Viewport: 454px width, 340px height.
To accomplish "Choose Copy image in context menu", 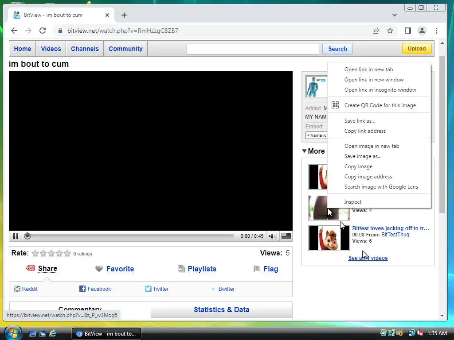I will tap(379, 166).
